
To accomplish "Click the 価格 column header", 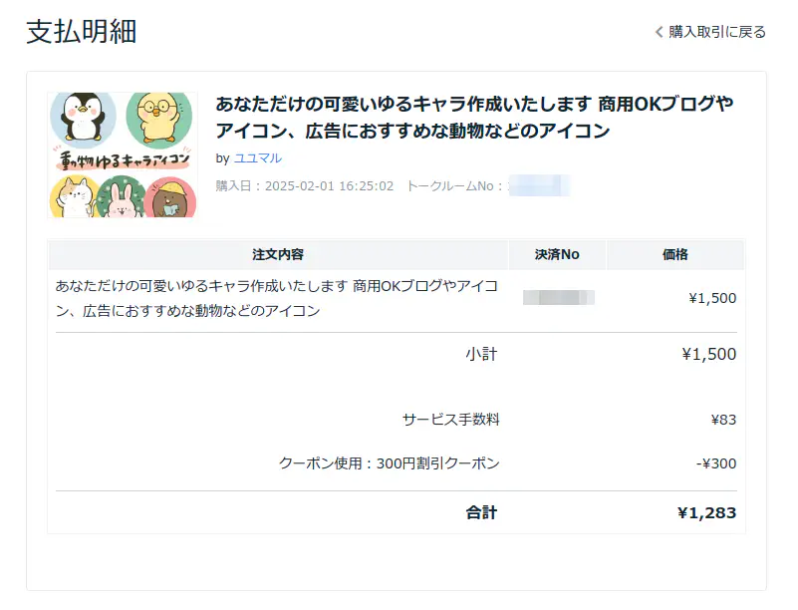I will [x=674, y=254].
